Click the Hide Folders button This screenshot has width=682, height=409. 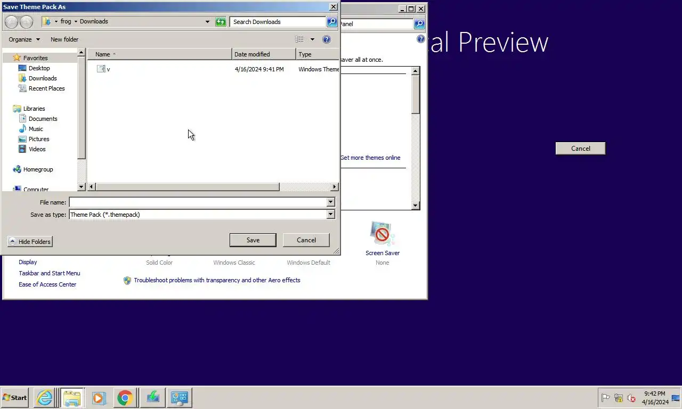pyautogui.click(x=30, y=242)
